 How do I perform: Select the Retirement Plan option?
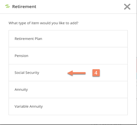[68, 39]
